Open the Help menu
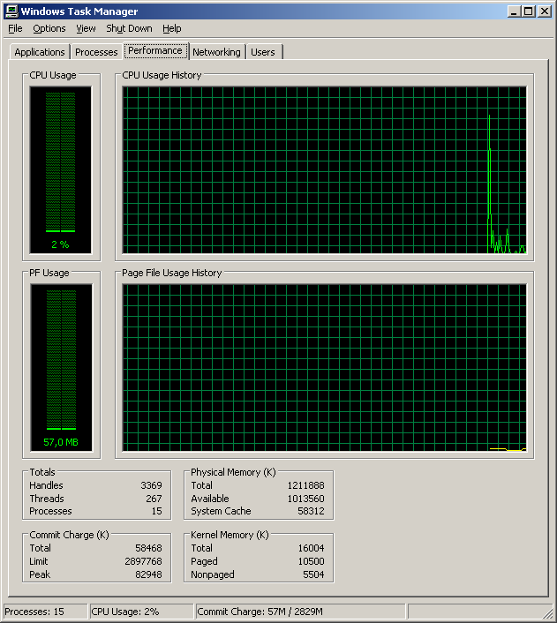The height and width of the screenshot is (623, 557). click(172, 28)
